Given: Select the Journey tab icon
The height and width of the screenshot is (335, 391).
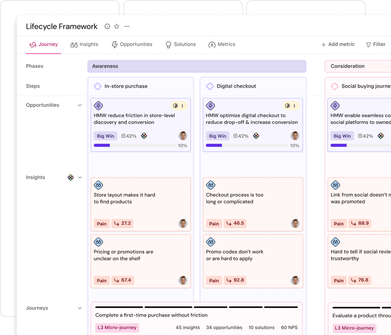Looking at the screenshot, I should click(33, 44).
